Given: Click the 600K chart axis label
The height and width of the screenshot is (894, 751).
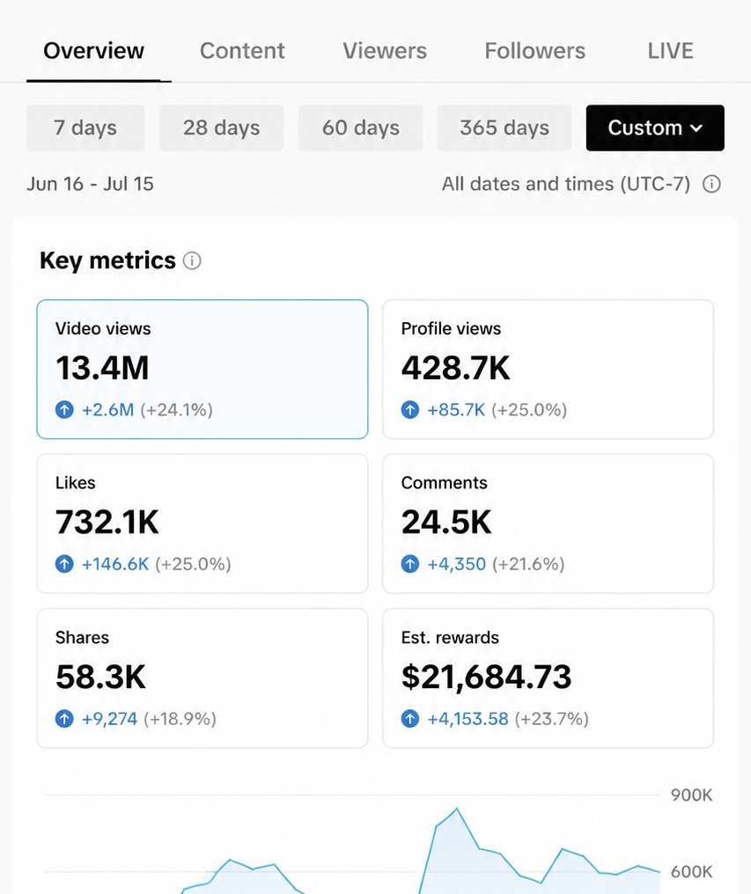Looking at the screenshot, I should pos(692,872).
